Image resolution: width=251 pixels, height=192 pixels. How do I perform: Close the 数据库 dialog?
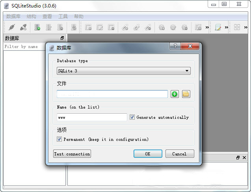click(x=190, y=46)
